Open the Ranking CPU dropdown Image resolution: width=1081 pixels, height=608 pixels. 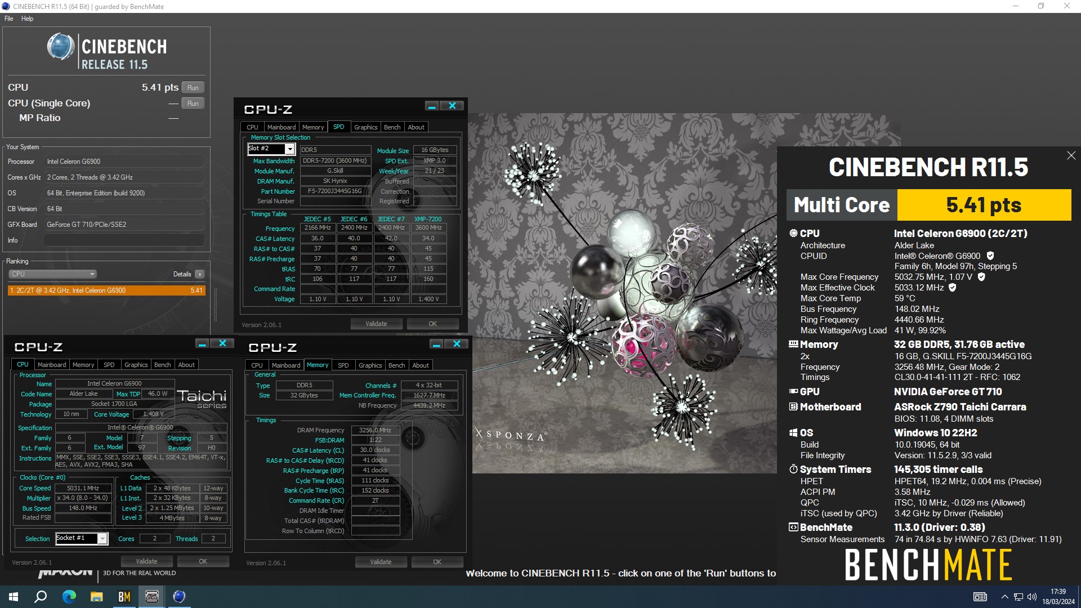pyautogui.click(x=52, y=274)
